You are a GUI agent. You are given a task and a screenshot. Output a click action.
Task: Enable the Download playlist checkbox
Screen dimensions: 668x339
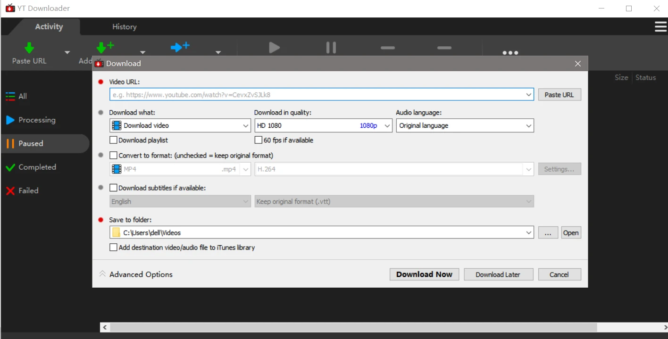(x=113, y=140)
